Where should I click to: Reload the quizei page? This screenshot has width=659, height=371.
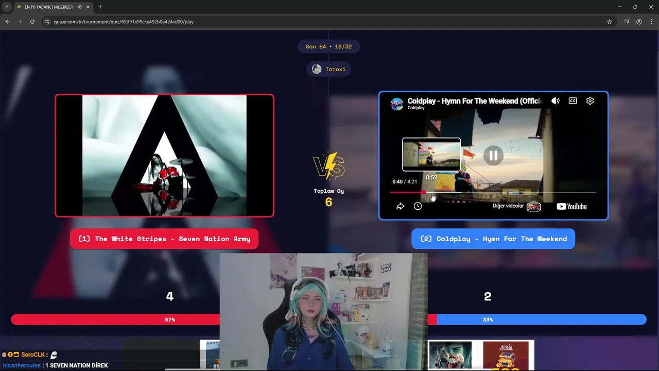tap(32, 22)
